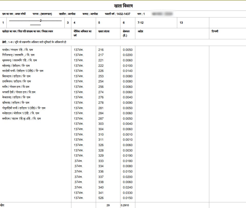
Task: Click the 'गोपुलीदेवी पत्नी / हरीदत्त' entry
Action: [x=24, y=108]
